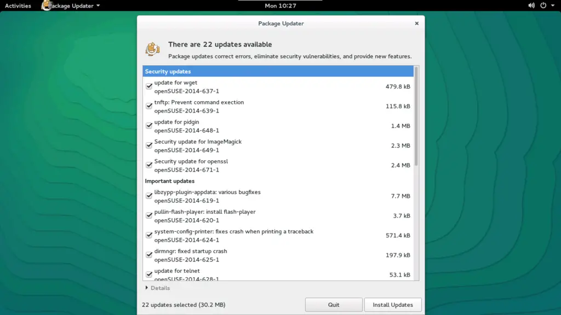
Task: Deselect the update for pidgin
Action: coord(149,126)
